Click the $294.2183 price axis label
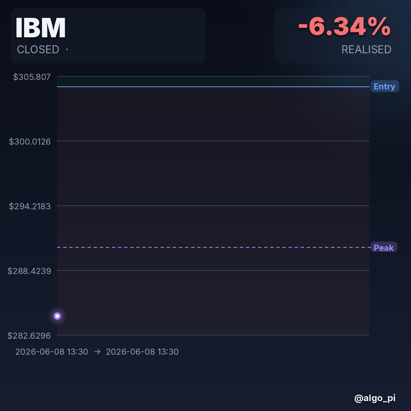Viewport: 411px width, 411px height. pyautogui.click(x=30, y=206)
